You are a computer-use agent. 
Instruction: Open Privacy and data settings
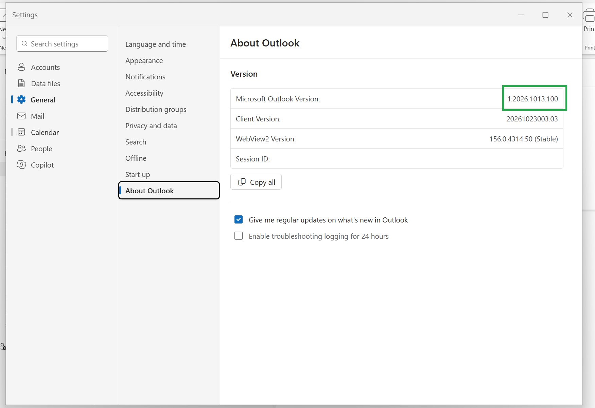(x=151, y=126)
